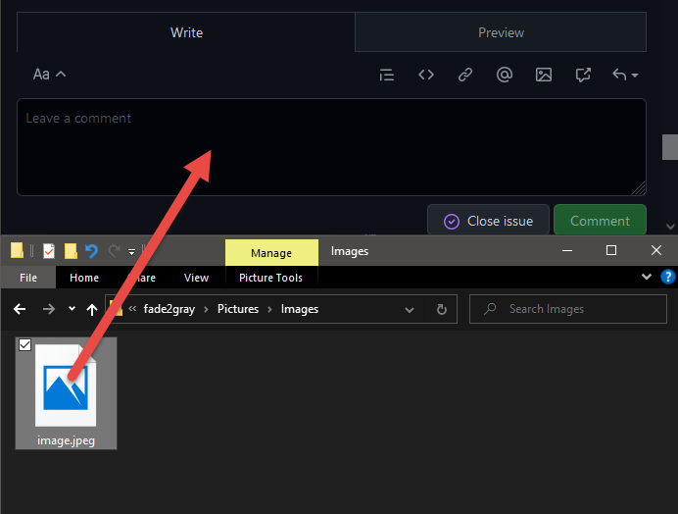Open the Picture Tools tab
Image resolution: width=678 pixels, height=514 pixels.
click(271, 278)
